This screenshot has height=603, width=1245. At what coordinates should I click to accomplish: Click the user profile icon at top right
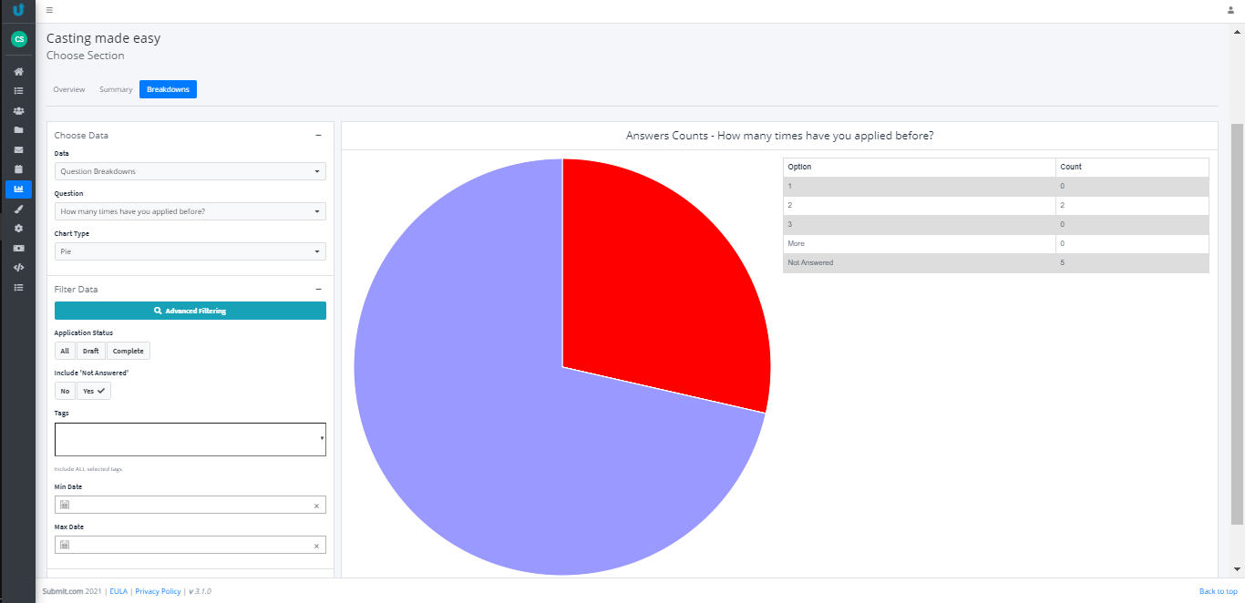point(1230,10)
